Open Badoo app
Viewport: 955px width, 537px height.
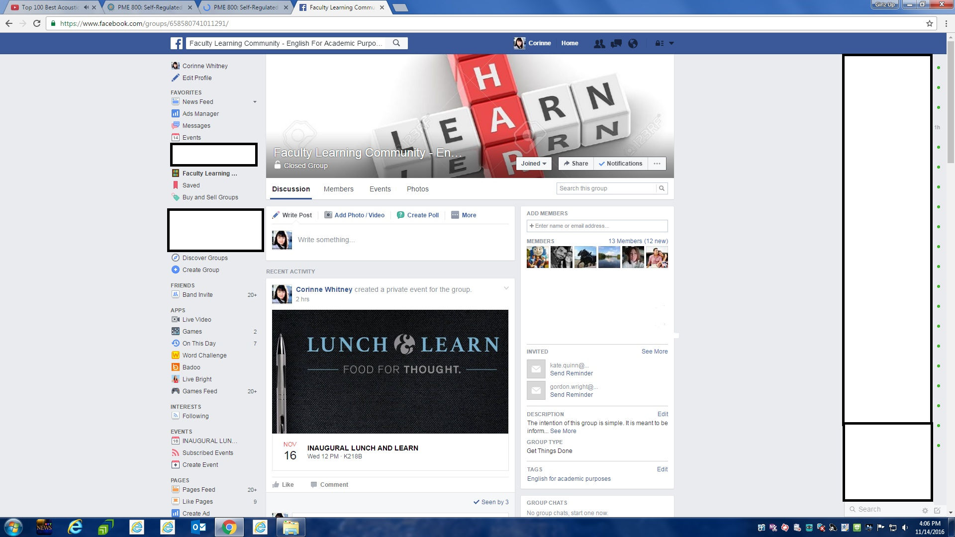pyautogui.click(x=191, y=367)
